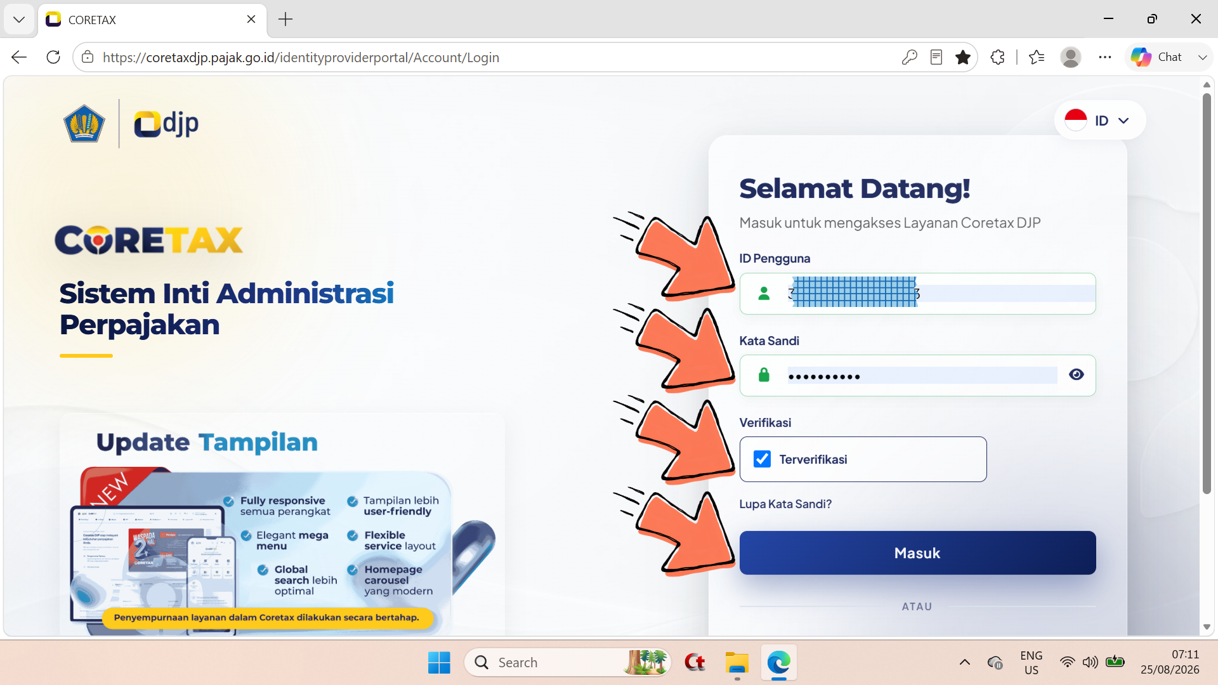This screenshot has height=685, width=1218.
Task: Click the Microsoft Edge taskbar icon
Action: click(x=779, y=663)
